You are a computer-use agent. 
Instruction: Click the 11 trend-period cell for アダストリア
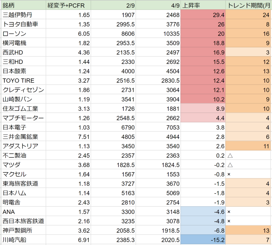tap(248, 146)
